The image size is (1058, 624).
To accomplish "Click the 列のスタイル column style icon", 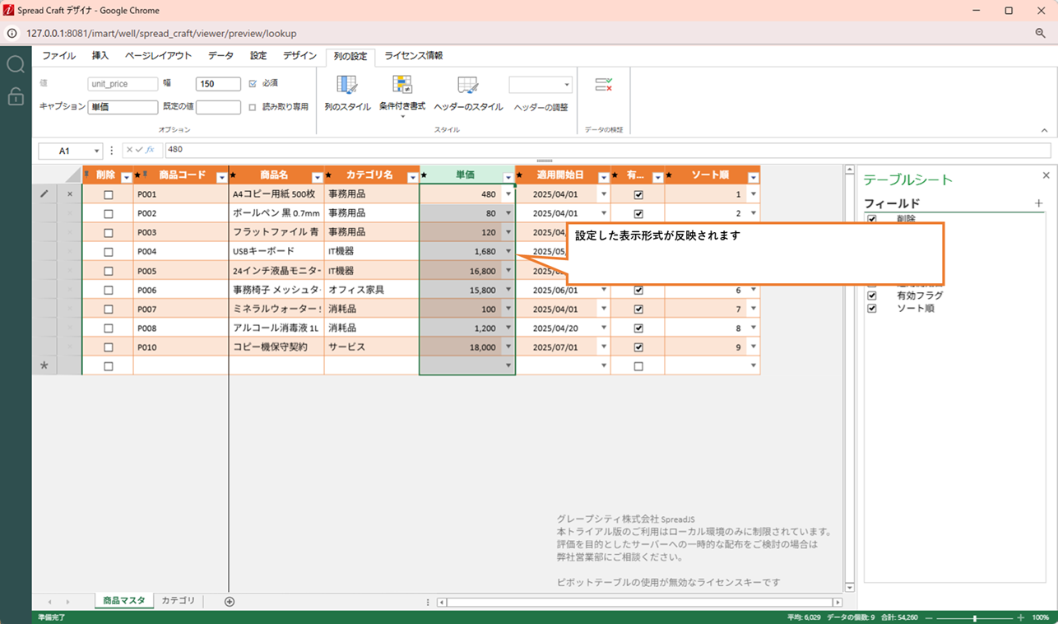I will [347, 85].
